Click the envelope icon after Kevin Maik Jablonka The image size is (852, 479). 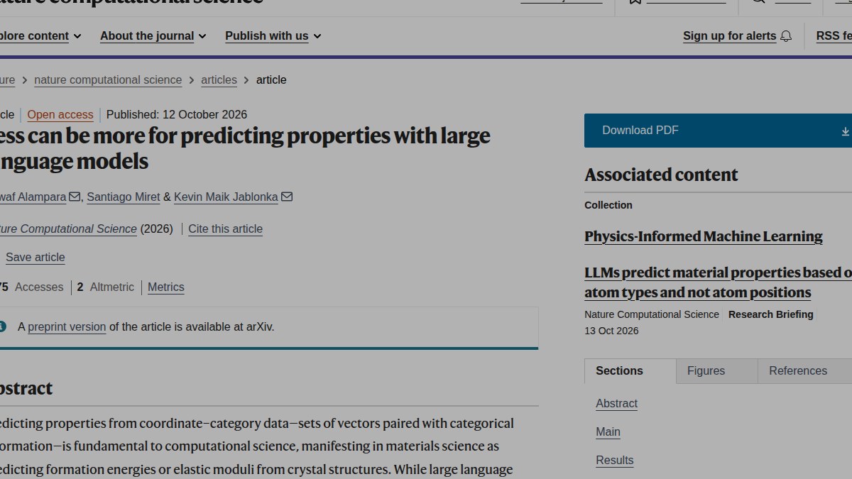pyautogui.click(x=287, y=197)
